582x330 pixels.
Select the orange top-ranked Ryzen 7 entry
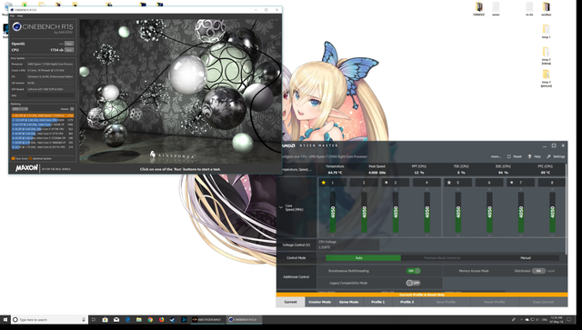tap(43, 115)
